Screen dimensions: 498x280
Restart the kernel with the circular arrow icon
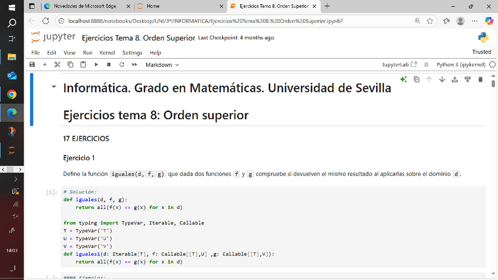(x=122, y=65)
